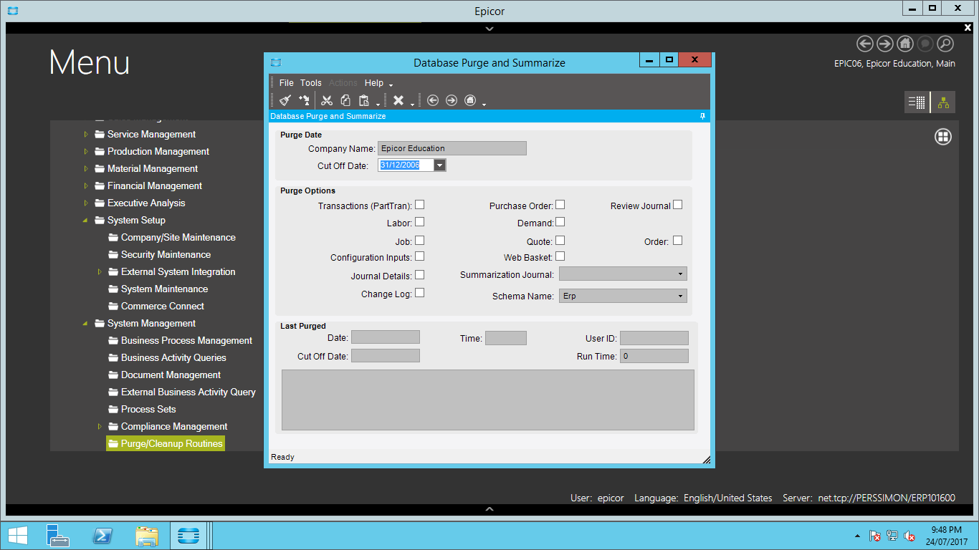Open the Summarization Journal dropdown
Screen dimensions: 979x550
pyautogui.click(x=680, y=274)
